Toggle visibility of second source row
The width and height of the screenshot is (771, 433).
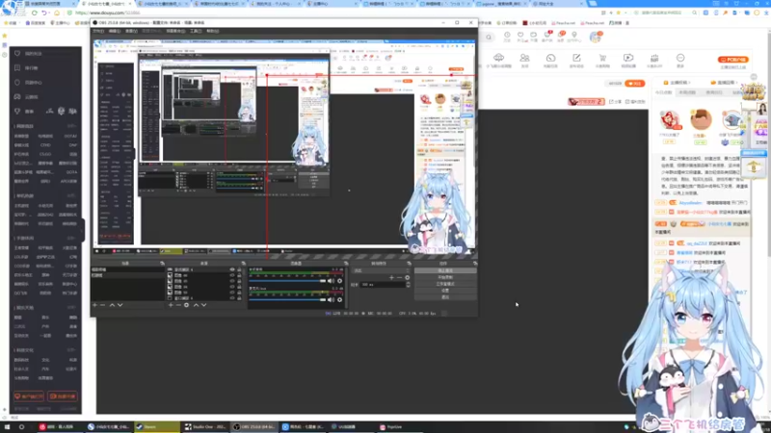tap(232, 275)
